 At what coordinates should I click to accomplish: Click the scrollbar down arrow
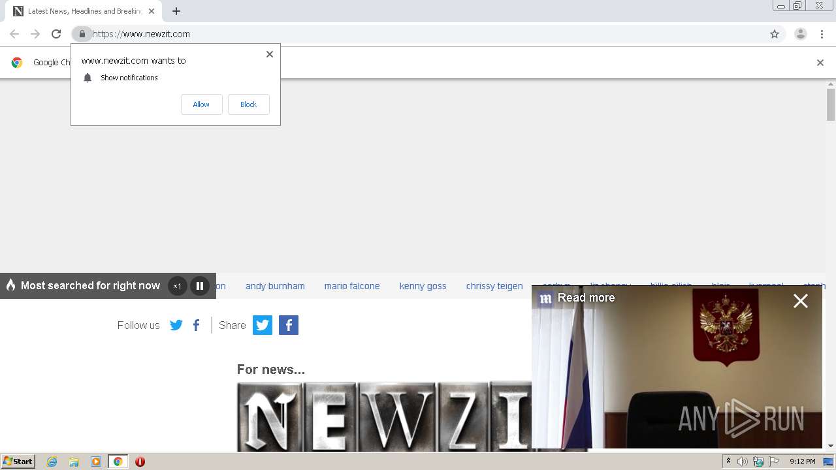click(x=831, y=446)
